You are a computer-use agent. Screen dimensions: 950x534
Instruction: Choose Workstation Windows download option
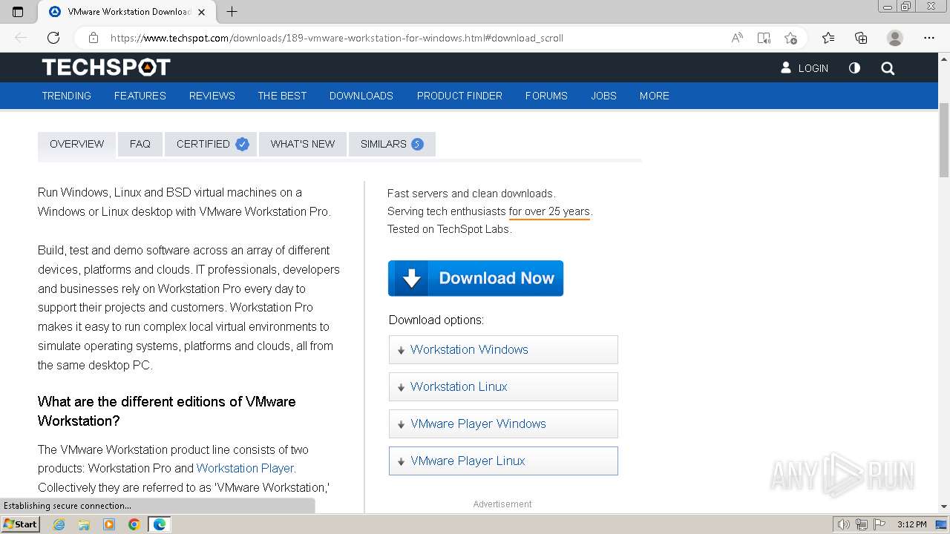pos(503,349)
